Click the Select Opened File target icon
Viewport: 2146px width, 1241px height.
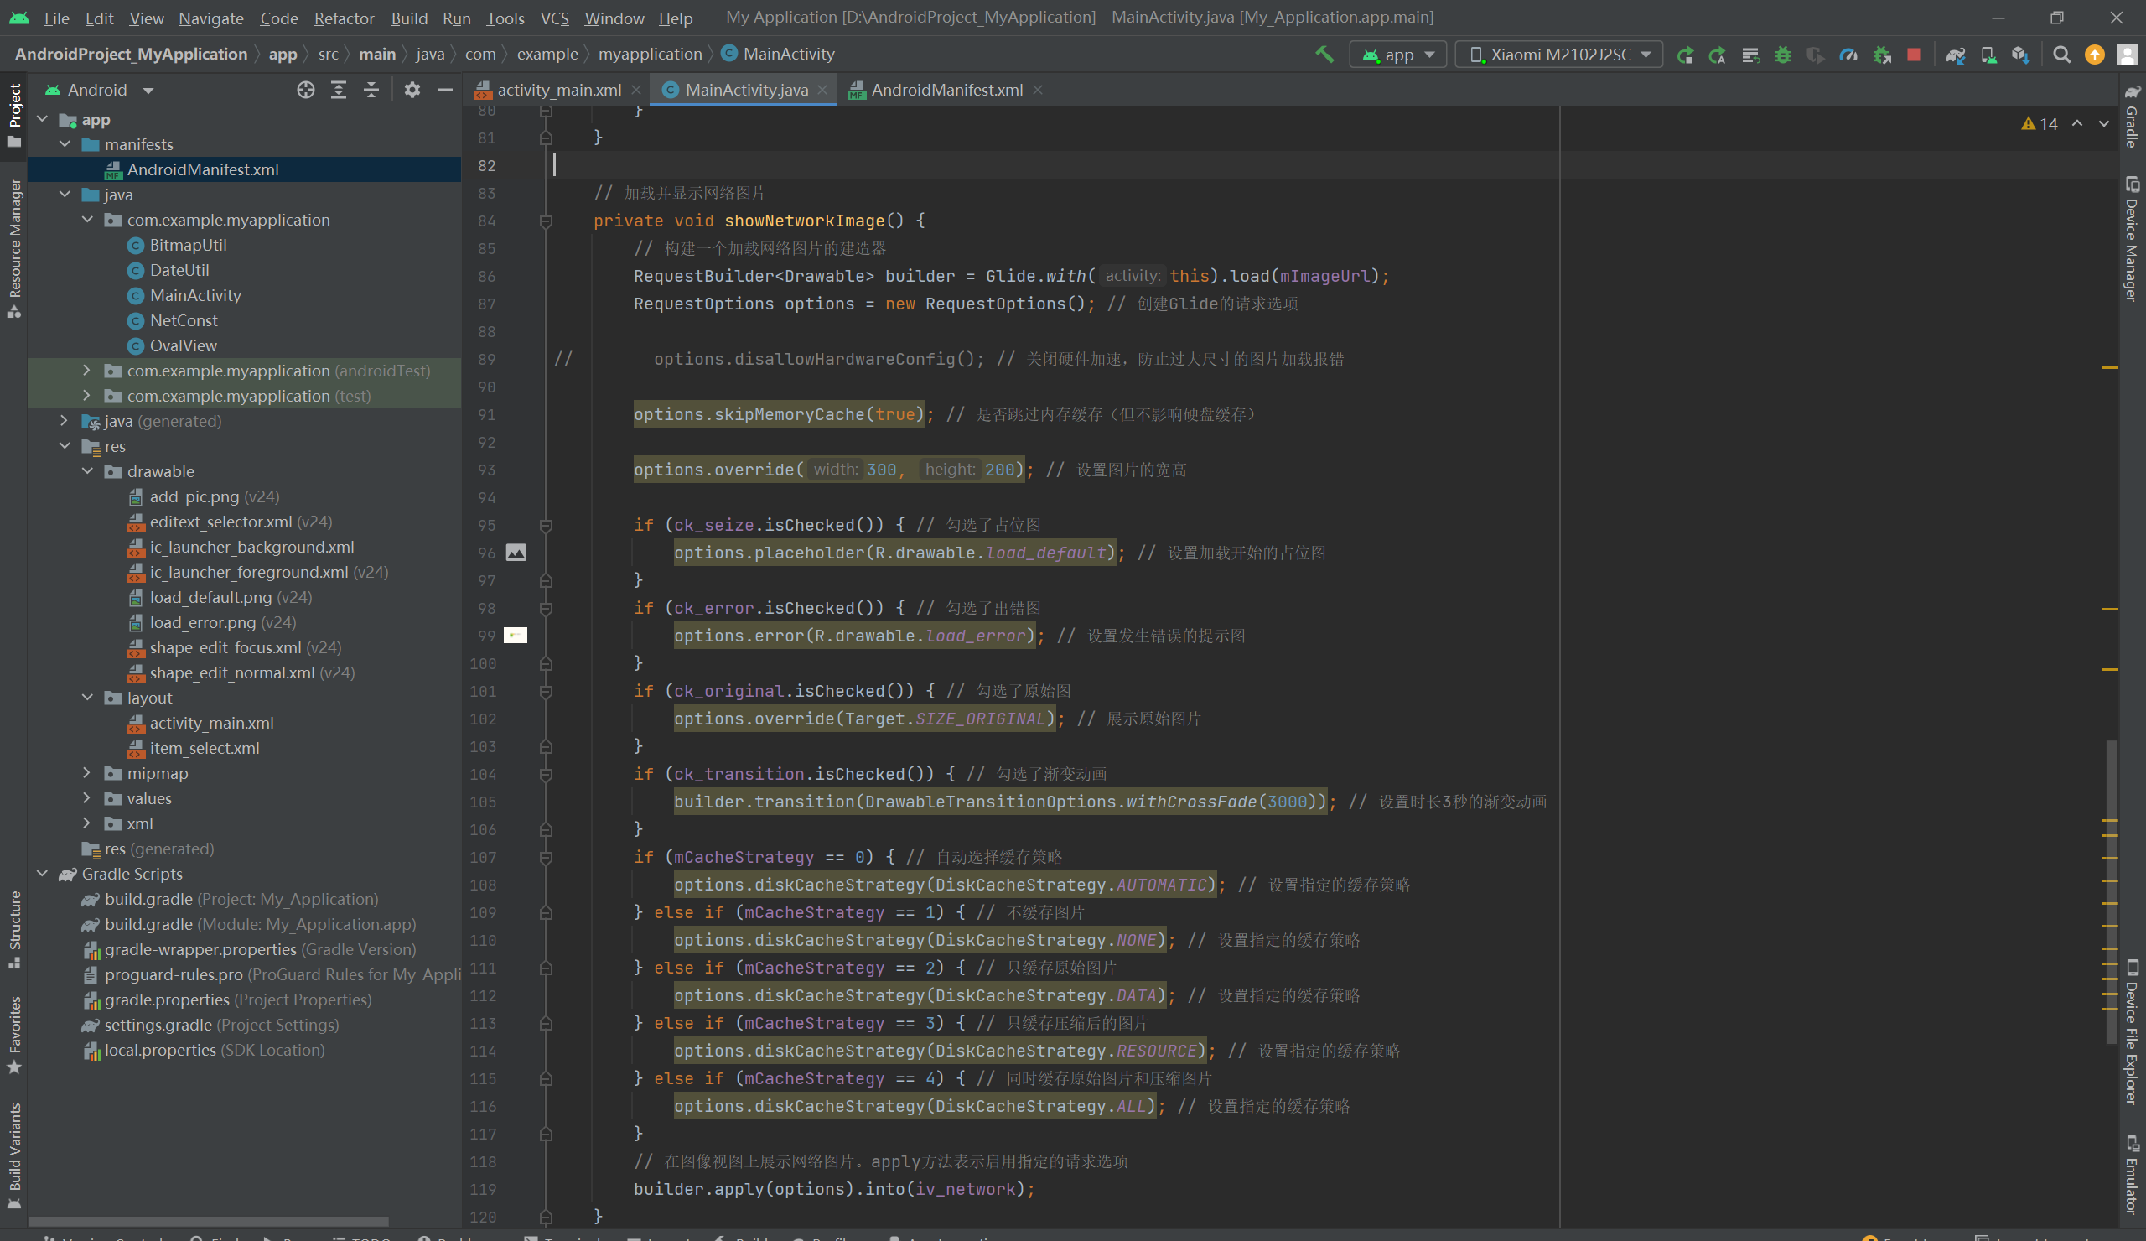pos(306,90)
